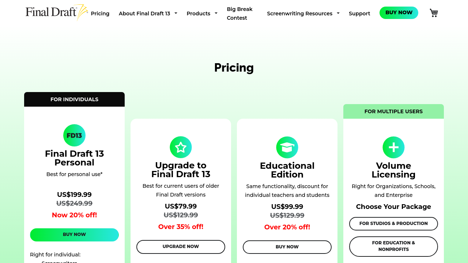Click the Final Draft 13 Personal heading
The image size is (468, 263).
click(74, 158)
